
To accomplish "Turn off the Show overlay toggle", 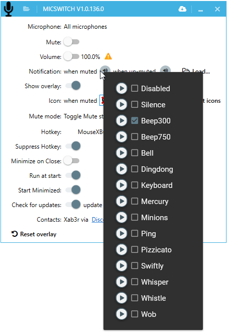I will 73,86.
